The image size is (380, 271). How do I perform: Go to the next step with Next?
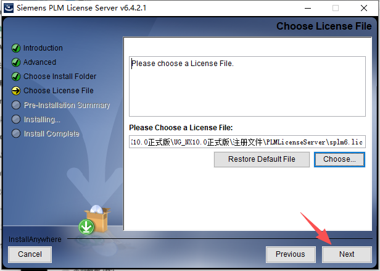[347, 254]
